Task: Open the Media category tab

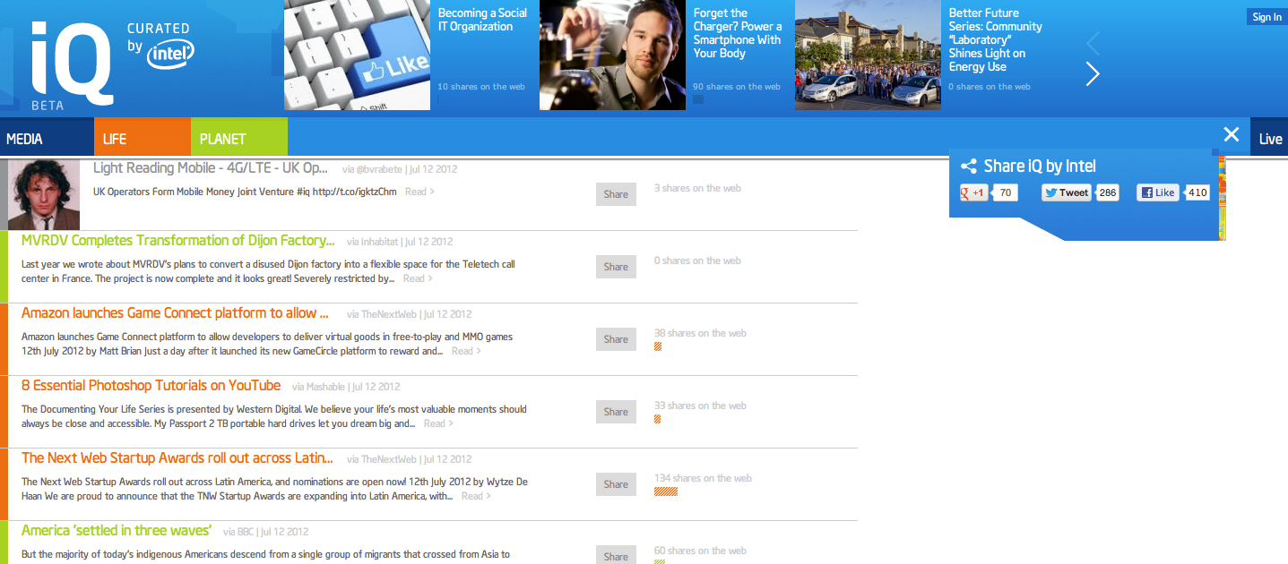Action: coord(47,137)
